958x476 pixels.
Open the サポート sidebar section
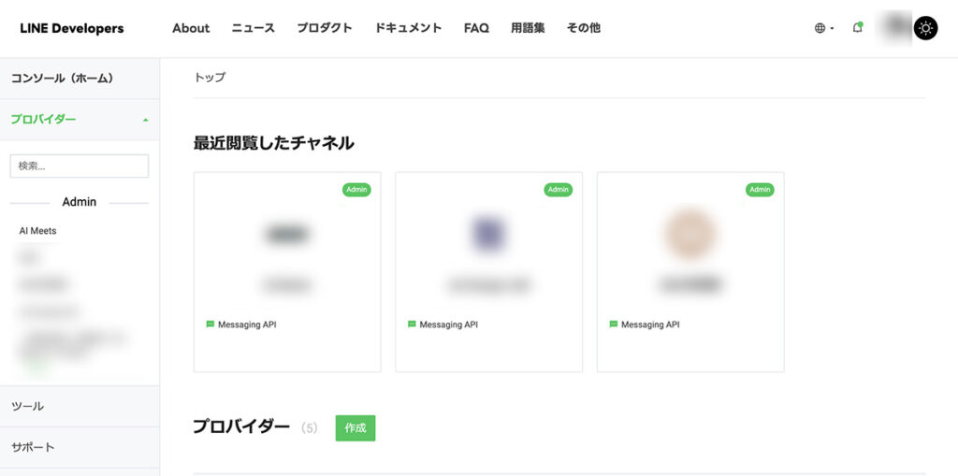click(80, 447)
